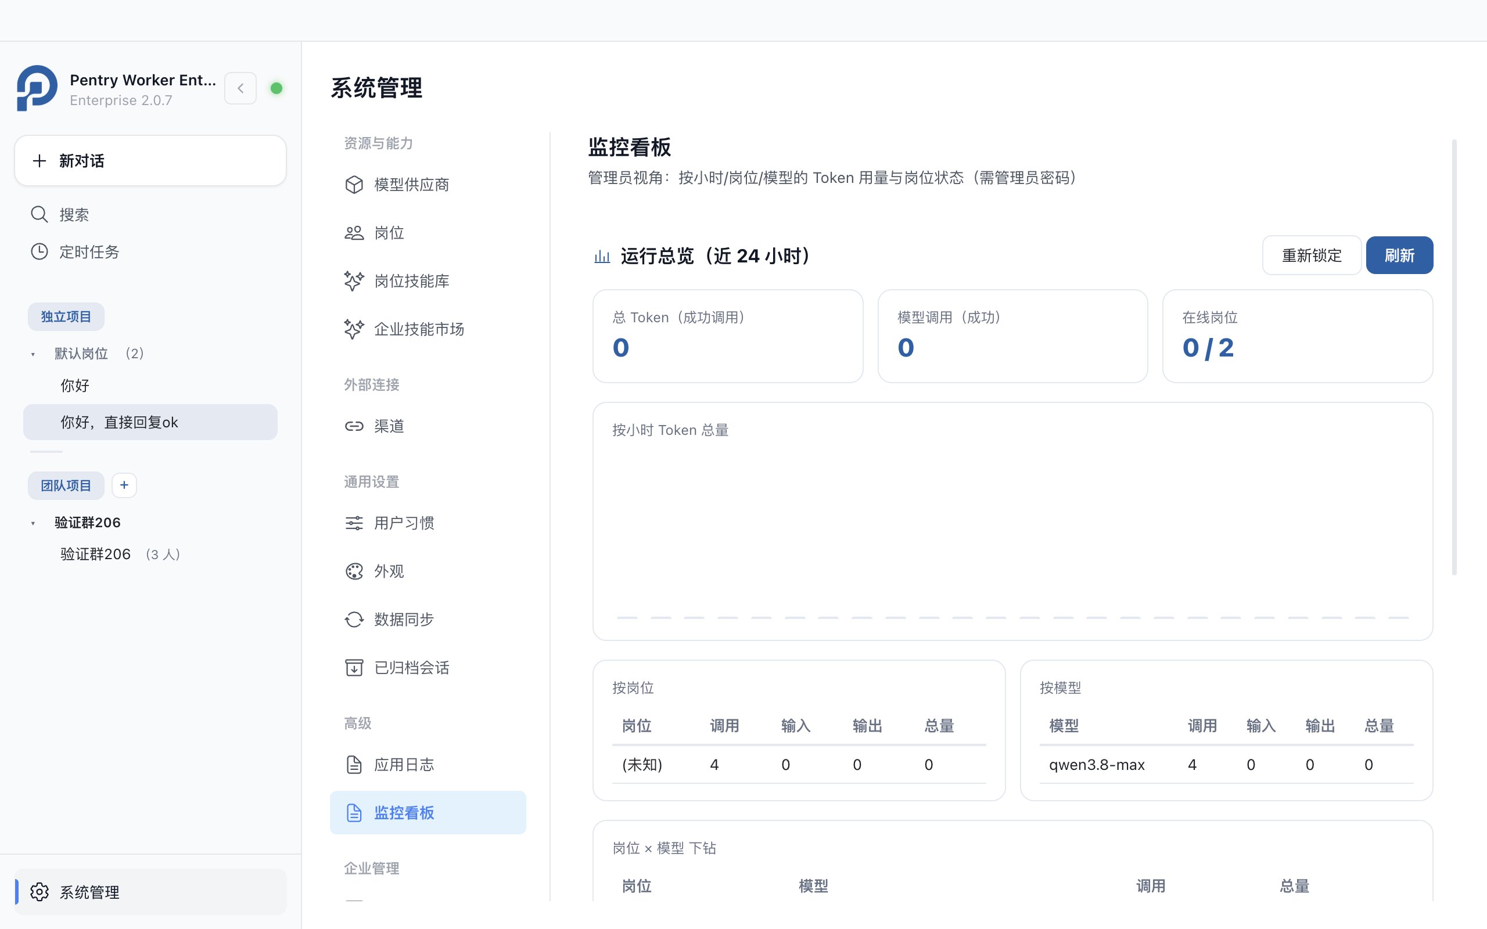Open 定时任务 in the sidebar
This screenshot has width=1487, height=929.
pos(150,251)
